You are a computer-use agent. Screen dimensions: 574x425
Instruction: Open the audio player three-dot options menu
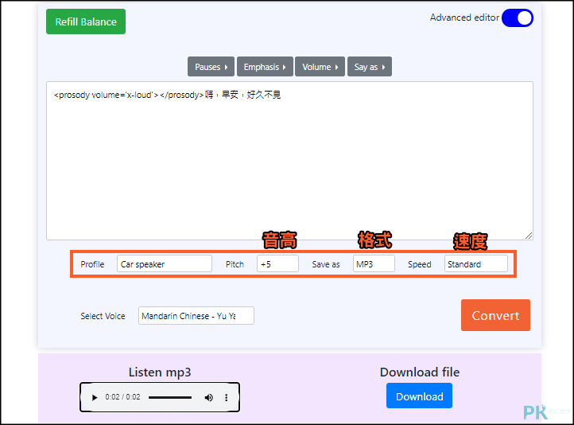coord(227,397)
